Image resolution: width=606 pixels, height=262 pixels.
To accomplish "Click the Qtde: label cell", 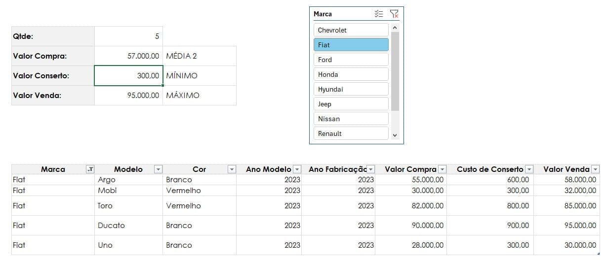I will (53, 36).
